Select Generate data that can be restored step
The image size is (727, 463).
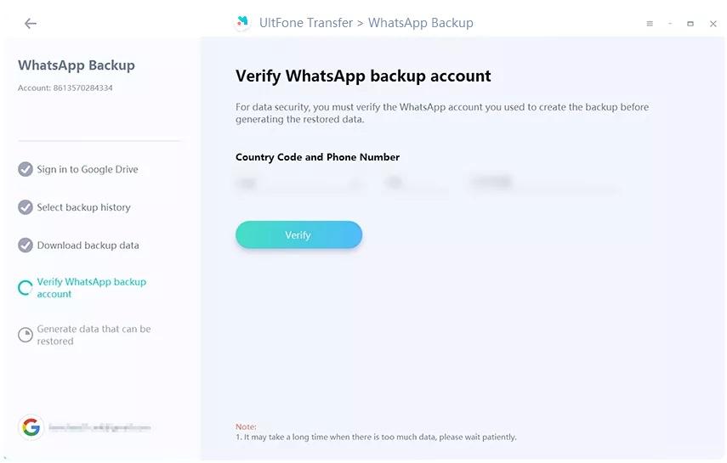(94, 335)
